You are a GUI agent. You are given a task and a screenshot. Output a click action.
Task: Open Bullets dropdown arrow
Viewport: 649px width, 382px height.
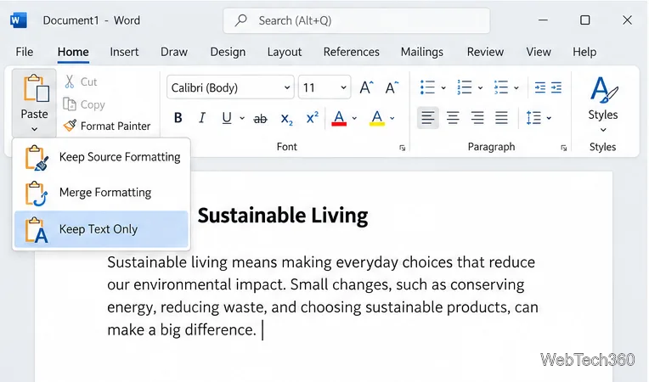coord(443,87)
